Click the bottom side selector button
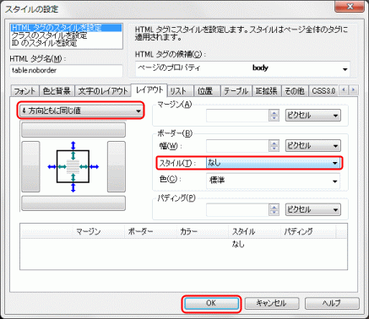The height and width of the screenshot is (319, 369). [73, 203]
